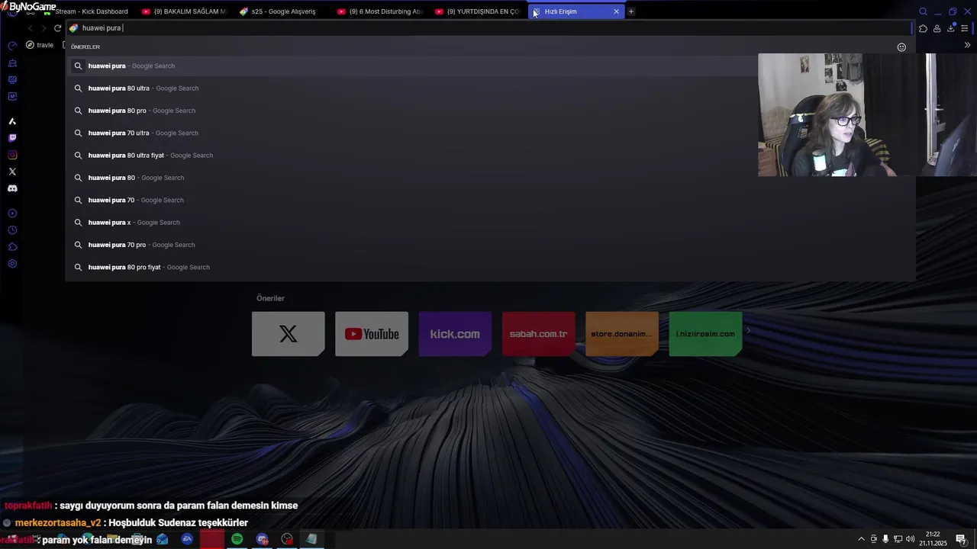The height and width of the screenshot is (549, 977).
Task: Open the kick.com speed dial tile
Action: pos(455,334)
